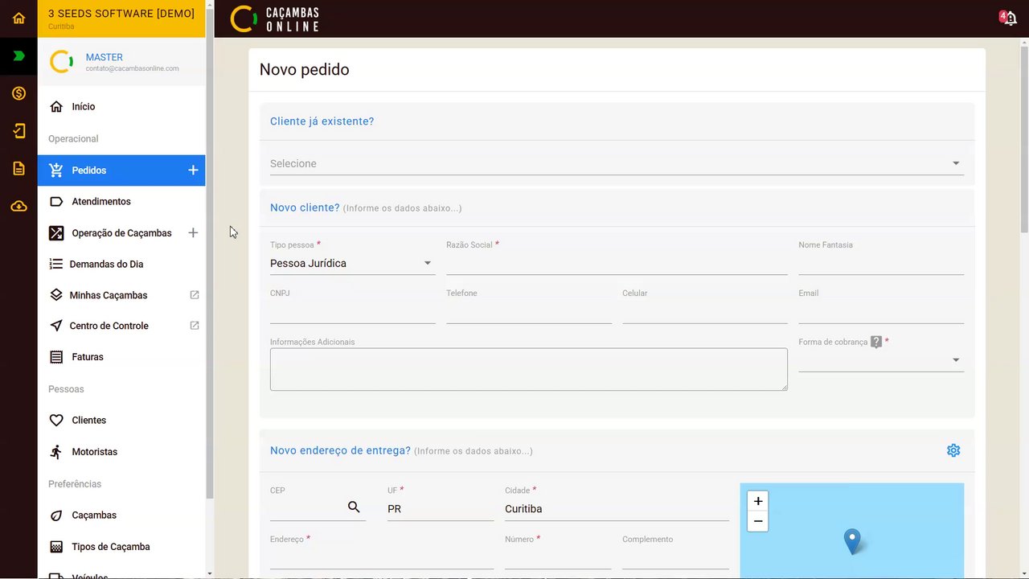The height and width of the screenshot is (579, 1029).
Task: Open Faturas menu item
Action: coord(121,357)
